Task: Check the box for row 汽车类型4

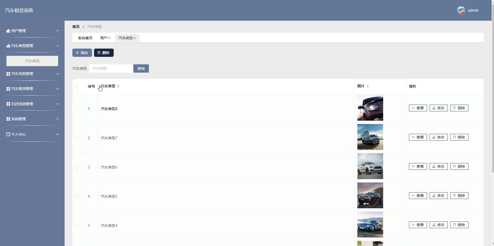Action: pos(77,226)
